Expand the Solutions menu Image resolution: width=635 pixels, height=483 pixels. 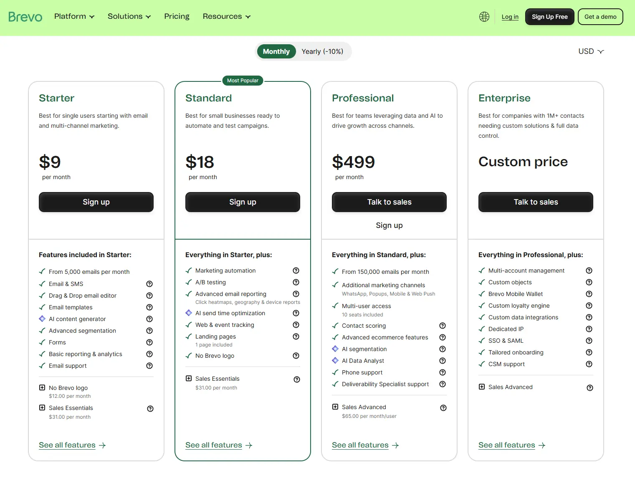129,16
